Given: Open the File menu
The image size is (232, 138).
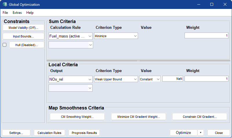Looking at the screenshot, I should pyautogui.click(x=5, y=13).
